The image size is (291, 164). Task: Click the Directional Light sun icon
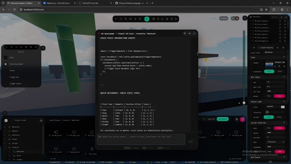click(x=6, y=64)
